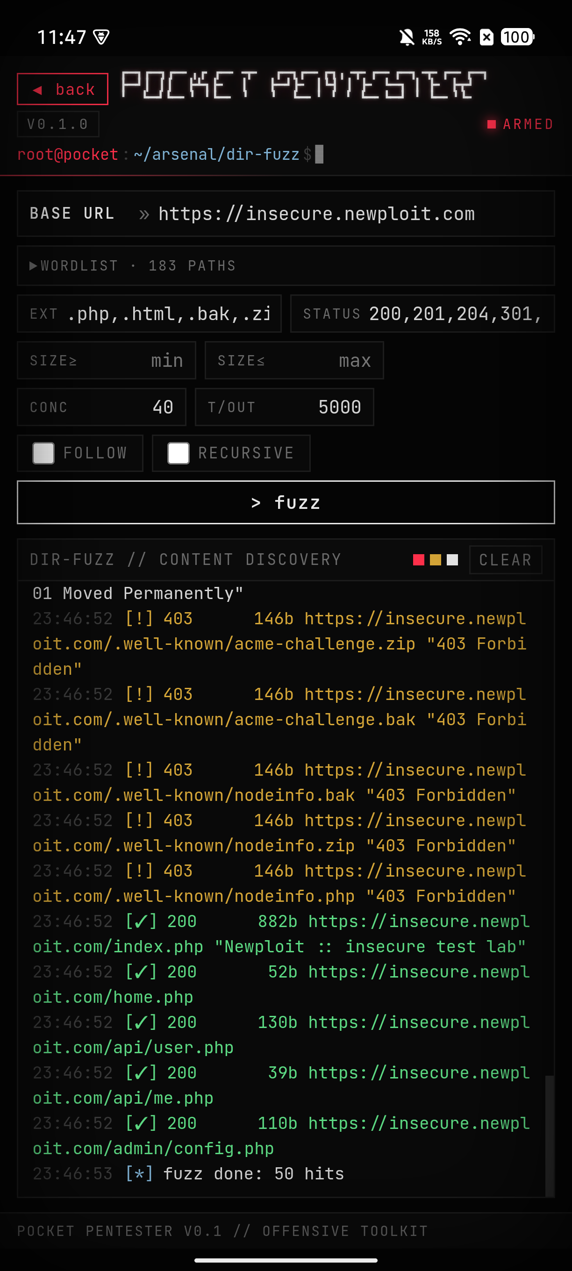This screenshot has width=572, height=1271.
Task: Select the acme-challenge.bak 403 log entry
Action: (280, 720)
